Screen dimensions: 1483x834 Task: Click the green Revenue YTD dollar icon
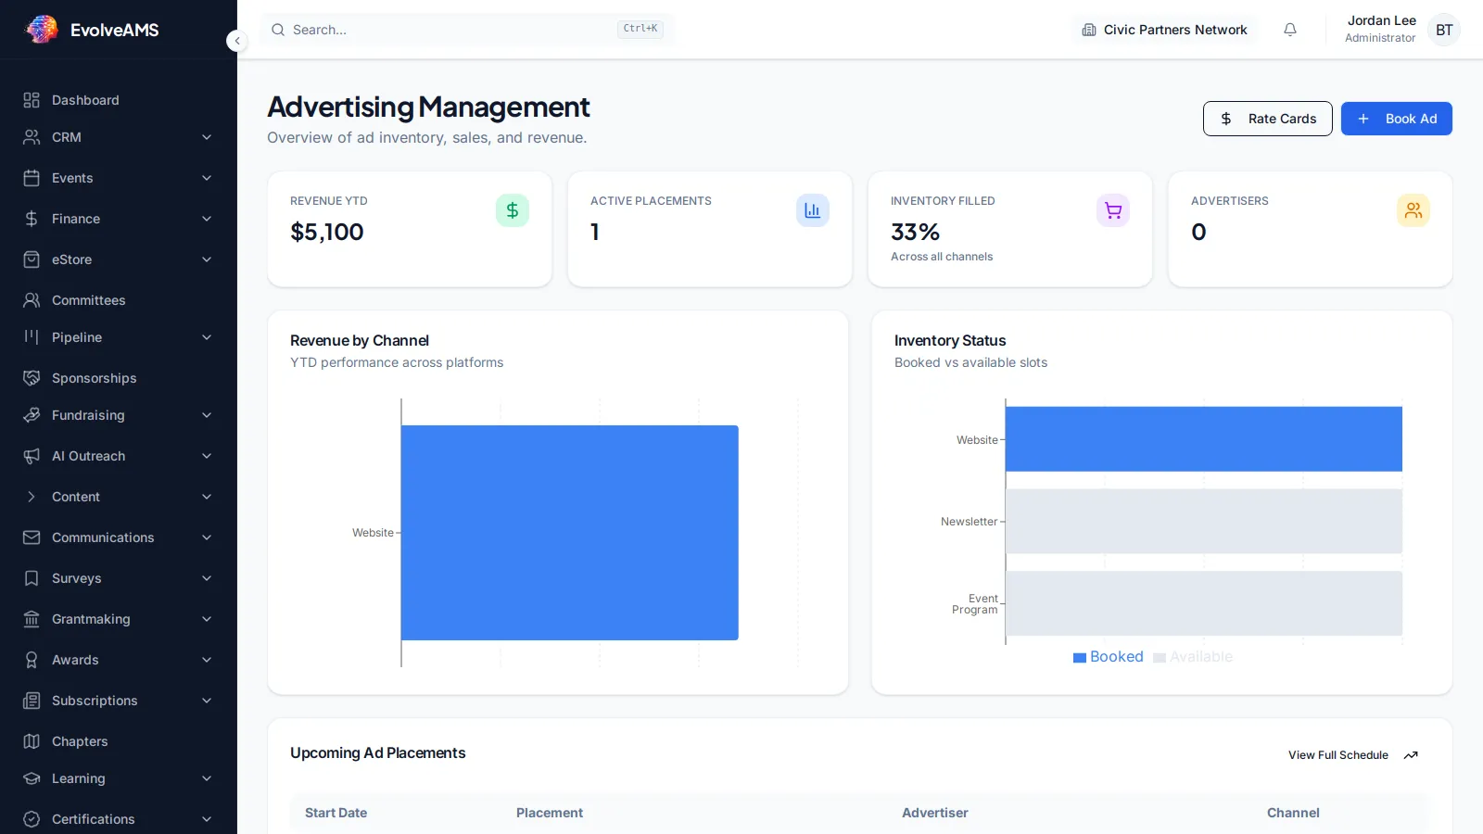513,210
